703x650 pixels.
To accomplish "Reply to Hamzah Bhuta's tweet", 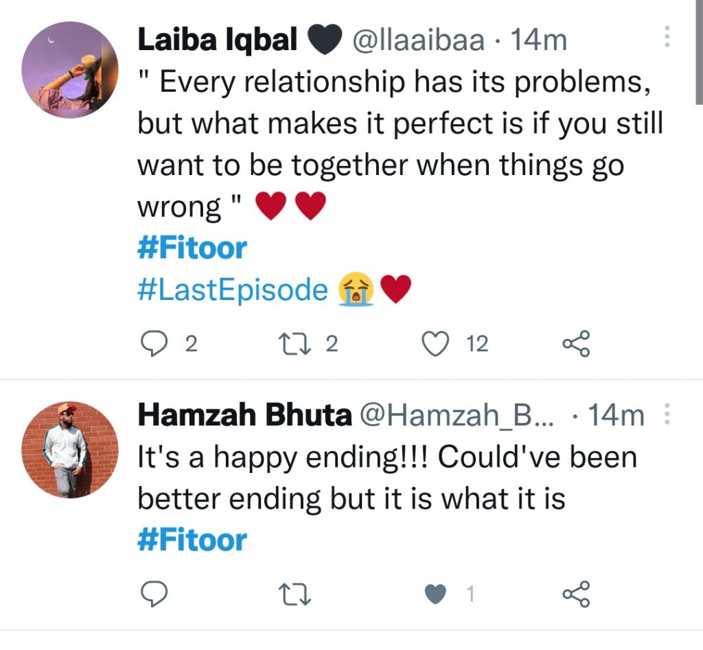I will pos(154,594).
